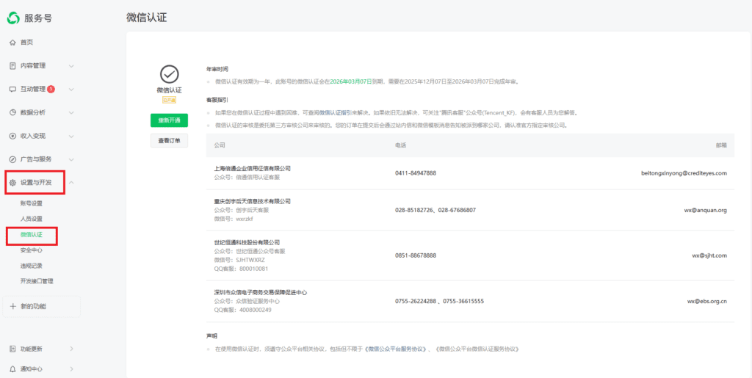Open 安全中心 submenu item
Image resolution: width=752 pixels, height=378 pixels.
click(x=31, y=250)
